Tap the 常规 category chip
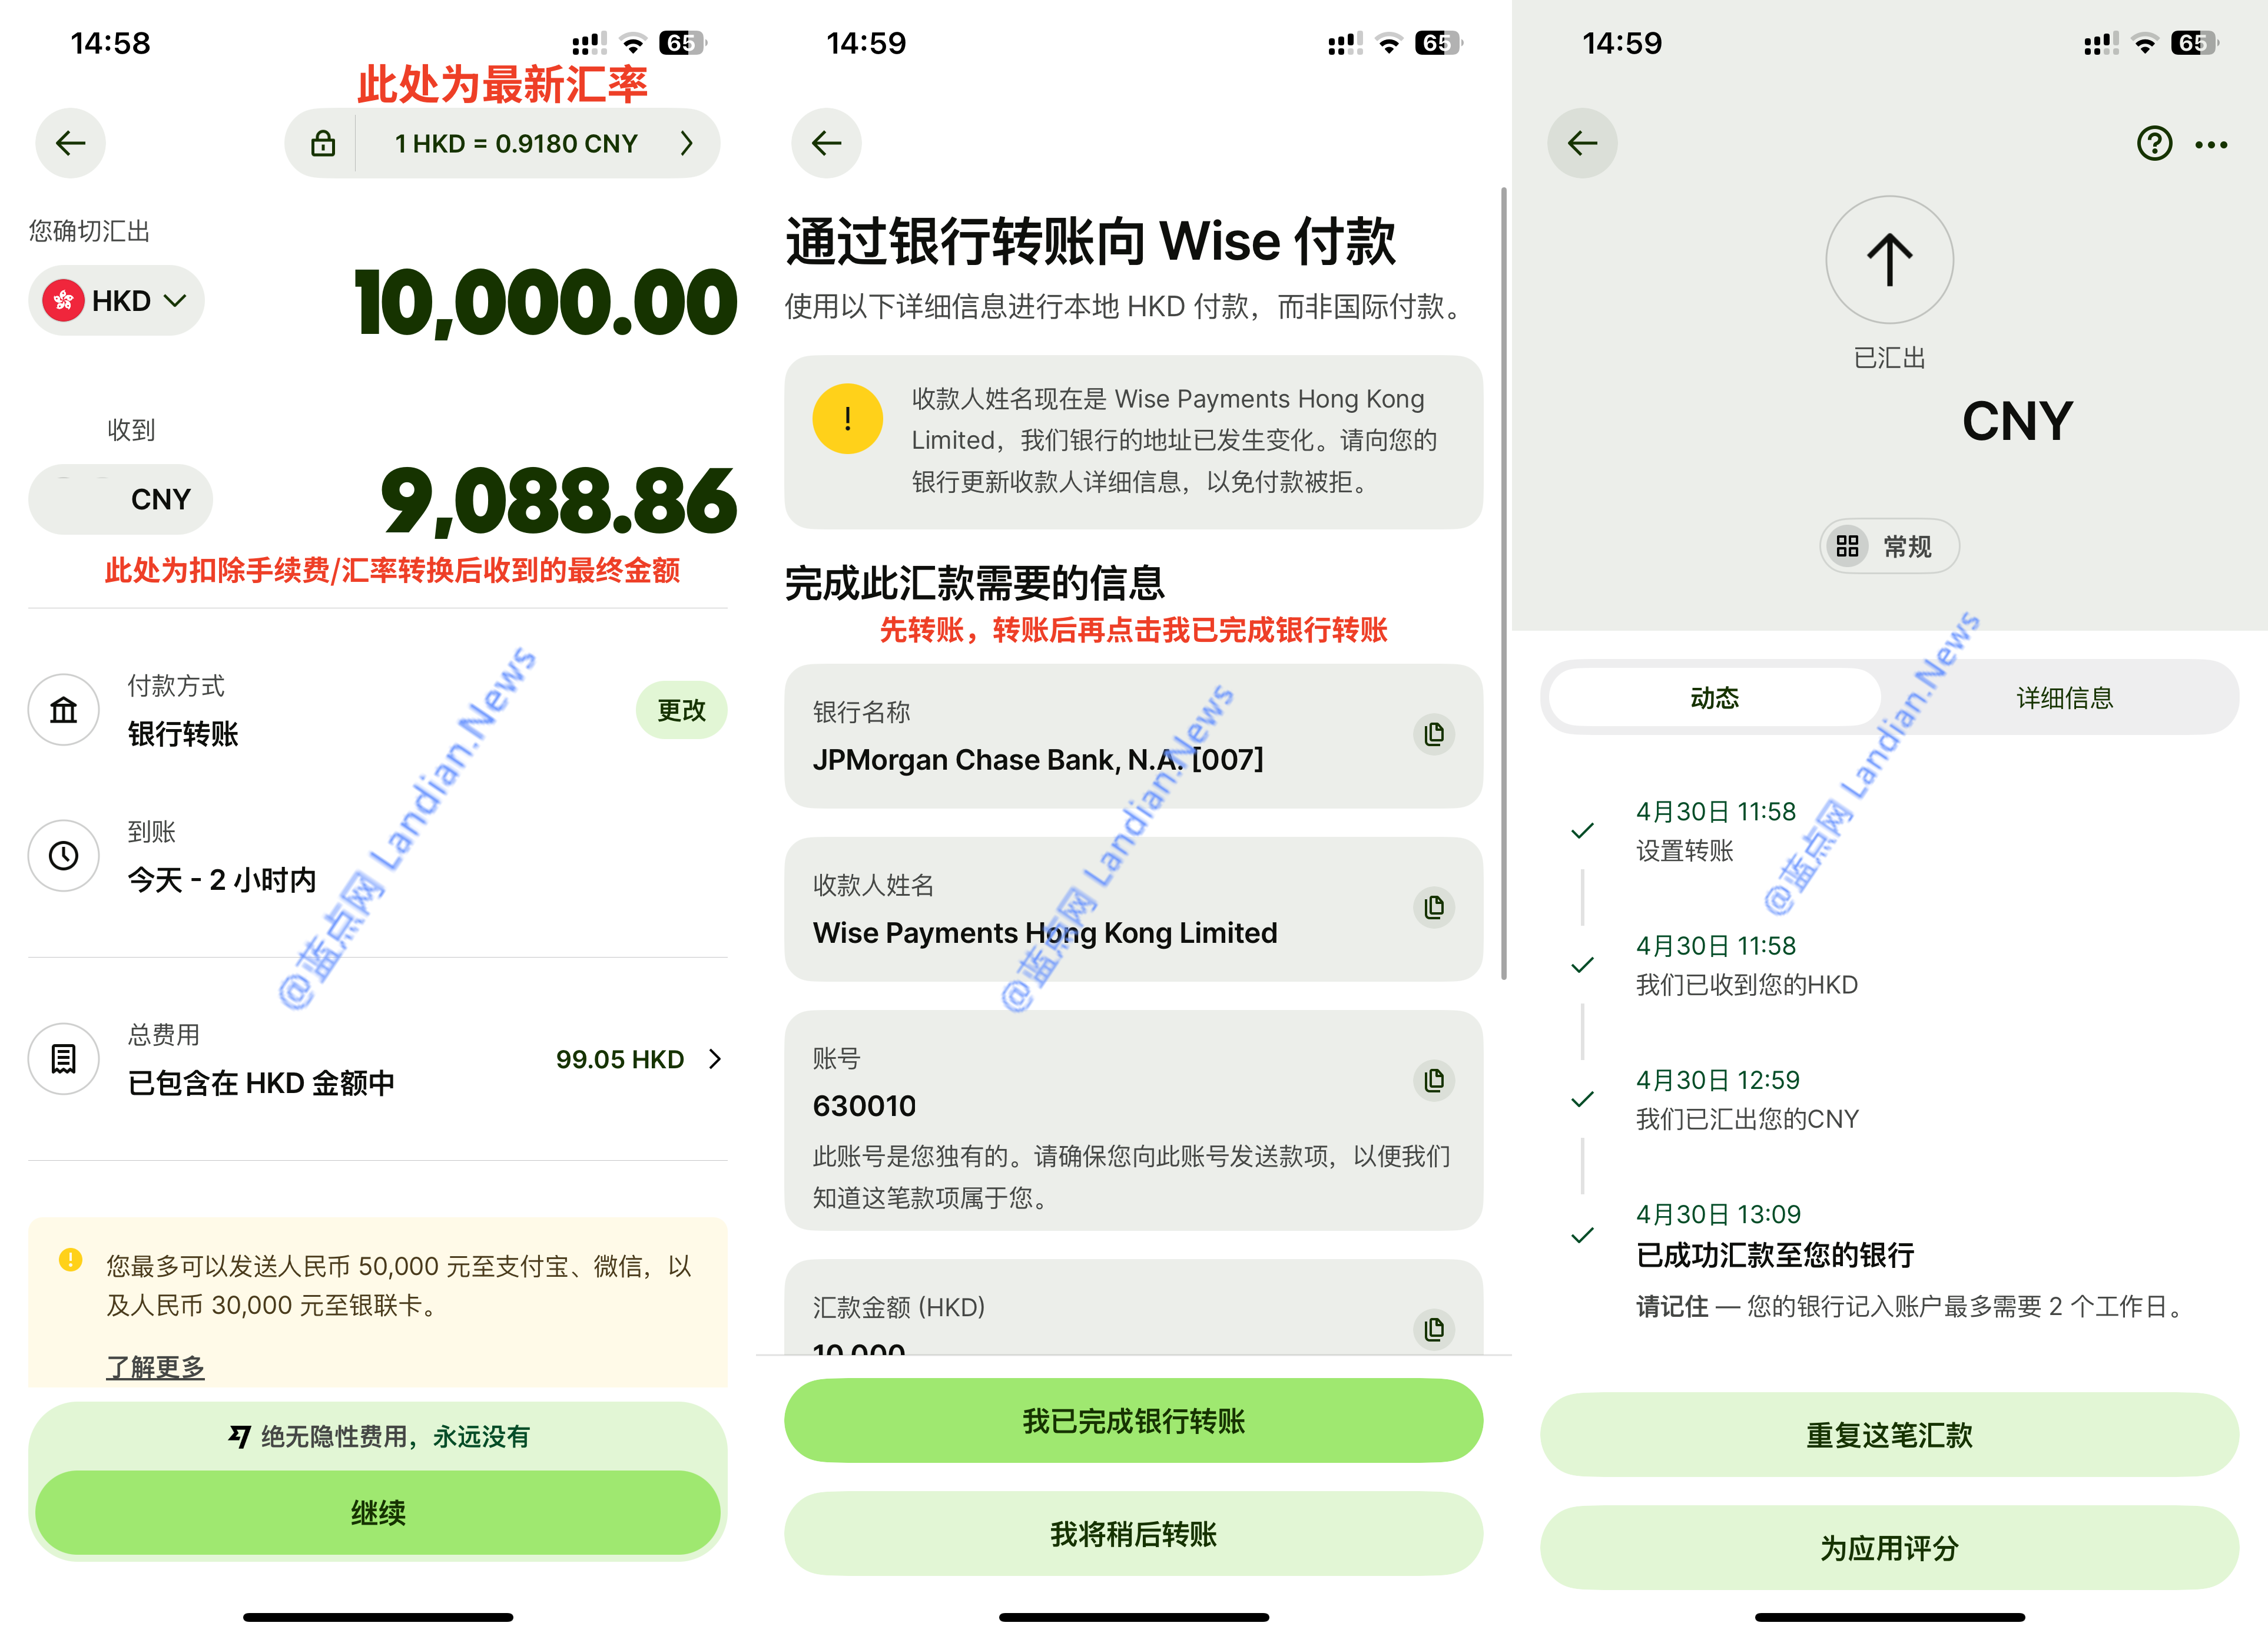2268x1636 pixels. pyautogui.click(x=1889, y=546)
